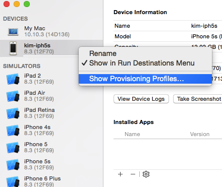
Task: Zoom the window with green button
Action: [27, 4]
